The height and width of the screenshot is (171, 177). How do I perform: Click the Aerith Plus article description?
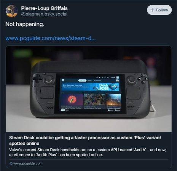(x=88, y=152)
